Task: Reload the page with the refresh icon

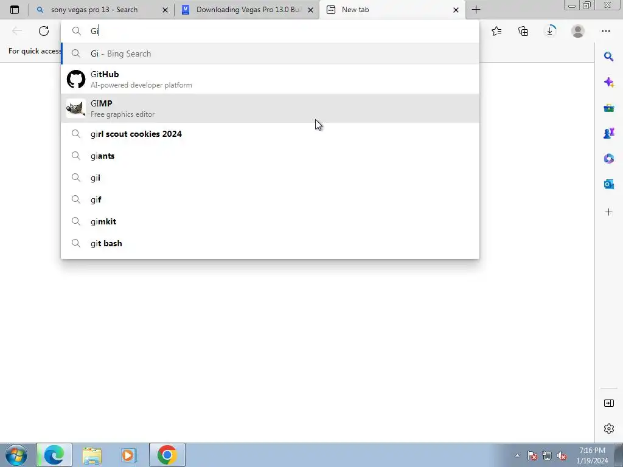Action: [44, 31]
